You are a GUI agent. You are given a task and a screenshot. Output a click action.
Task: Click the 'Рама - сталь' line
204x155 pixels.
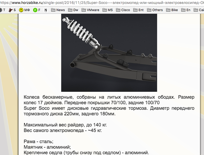[38, 142]
